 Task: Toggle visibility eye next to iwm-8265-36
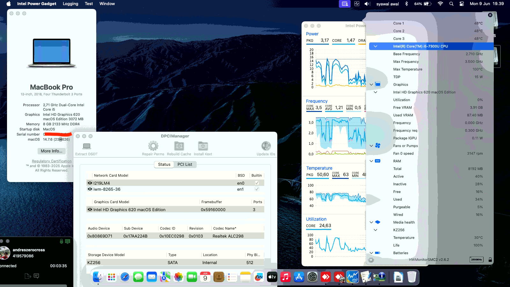coord(90,189)
